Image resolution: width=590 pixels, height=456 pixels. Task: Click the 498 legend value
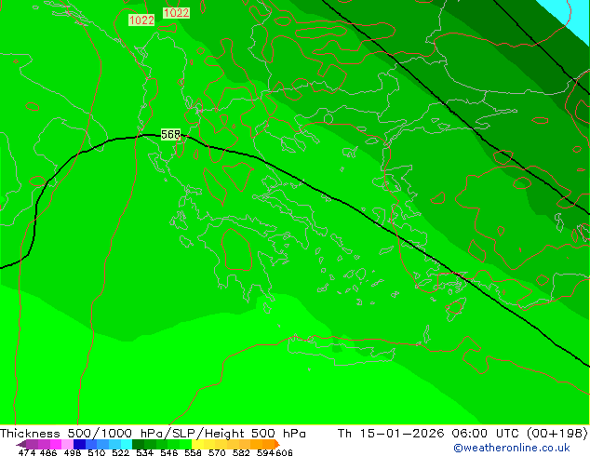coord(73,452)
